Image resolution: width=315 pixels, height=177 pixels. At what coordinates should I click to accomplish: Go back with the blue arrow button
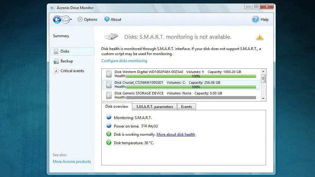pyautogui.click(x=57, y=20)
